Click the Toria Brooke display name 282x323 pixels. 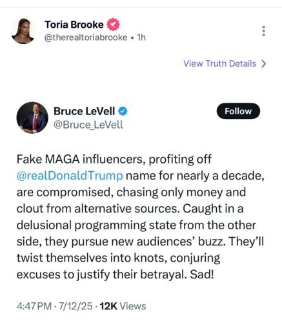point(74,25)
